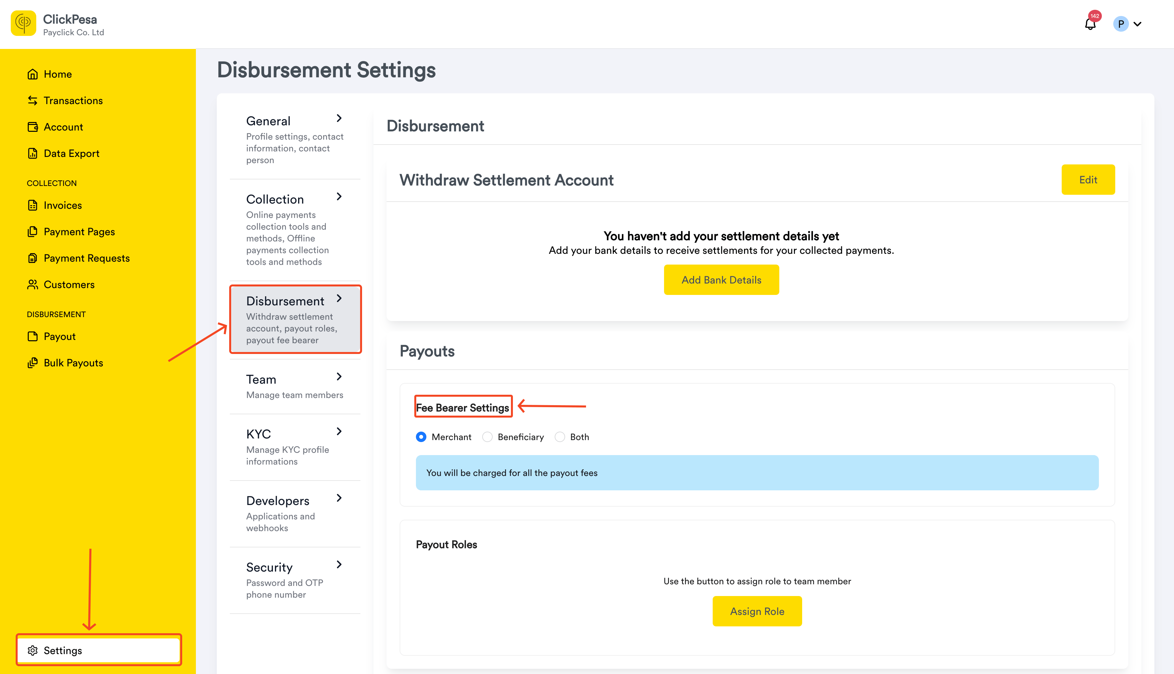Image resolution: width=1174 pixels, height=674 pixels.
Task: Click 'Manage team members' description
Action: click(294, 395)
